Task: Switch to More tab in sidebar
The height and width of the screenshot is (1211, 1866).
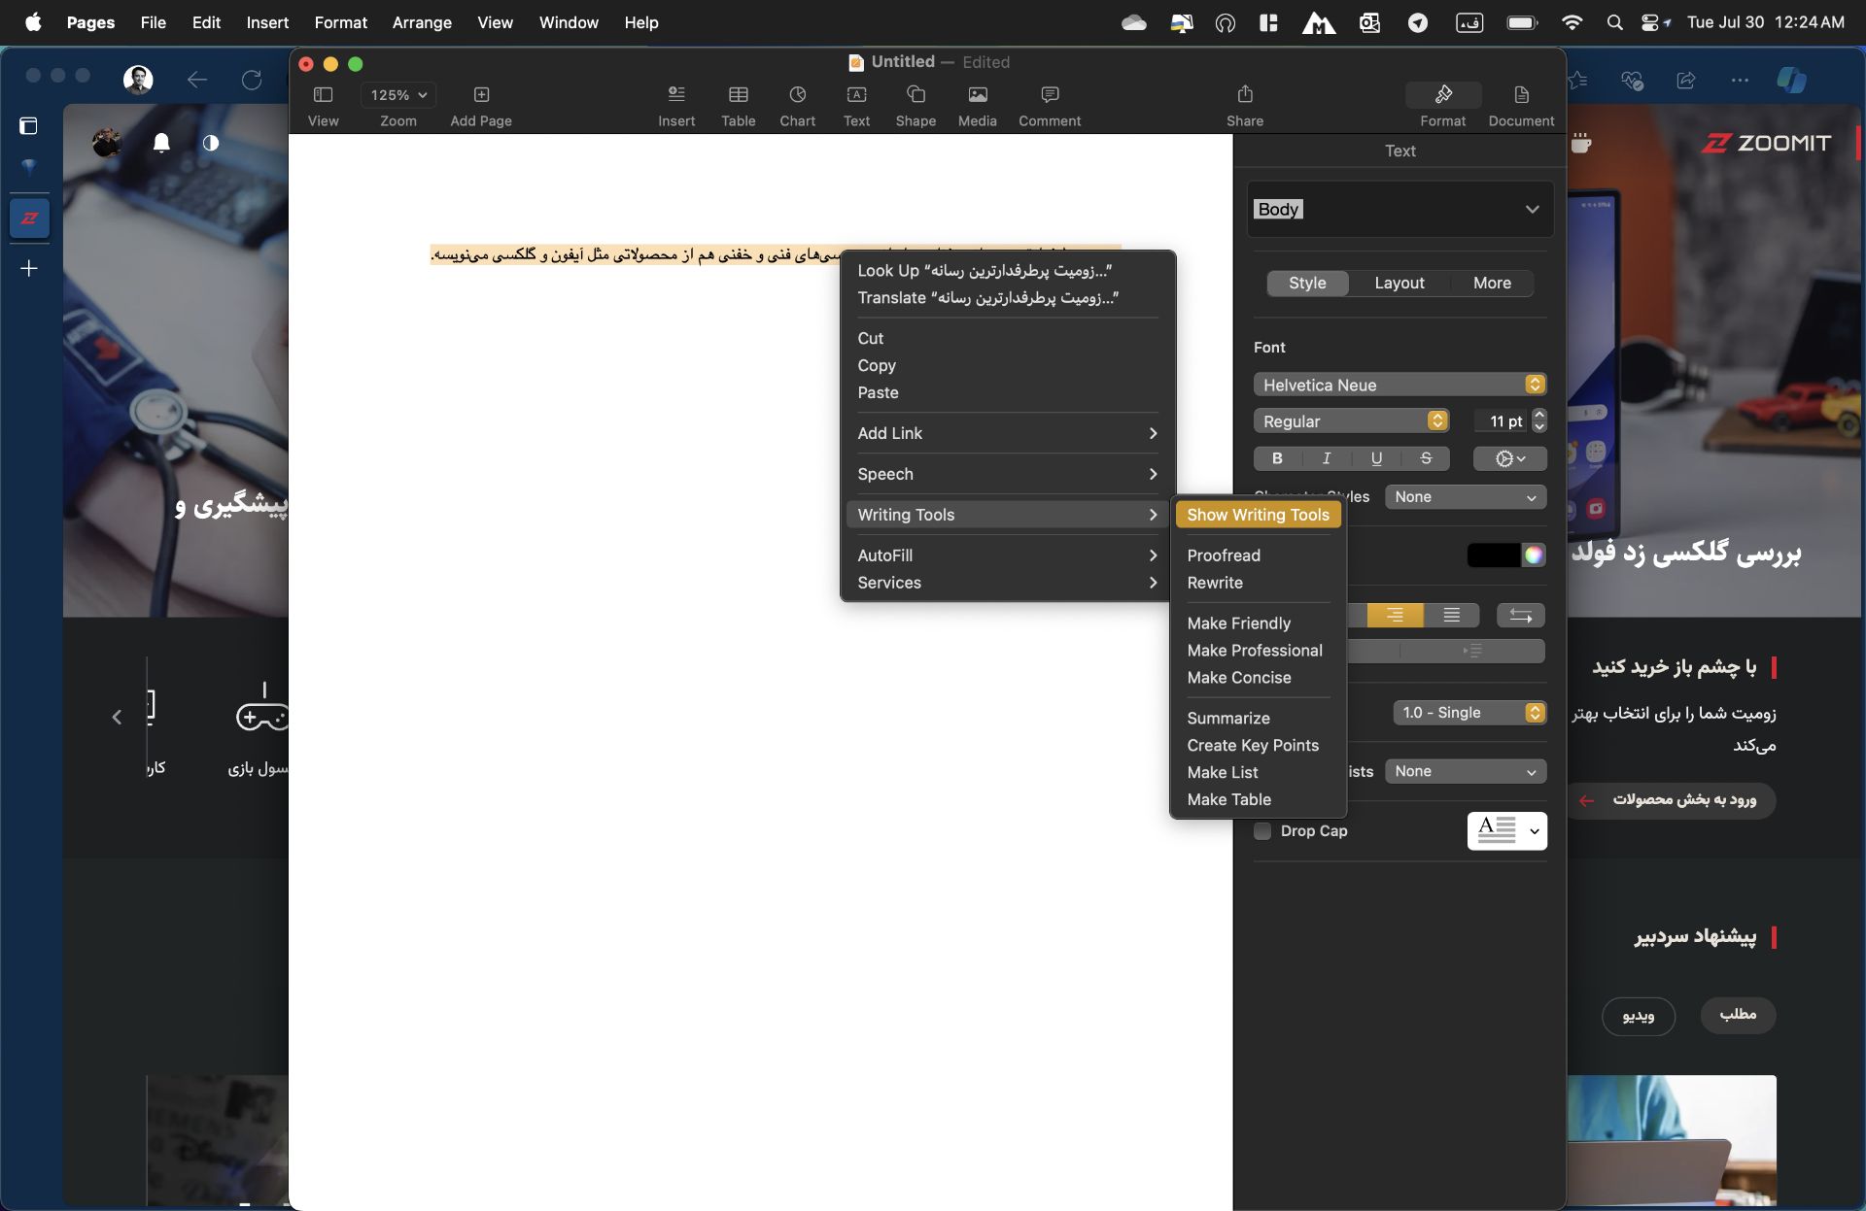Action: (x=1492, y=283)
